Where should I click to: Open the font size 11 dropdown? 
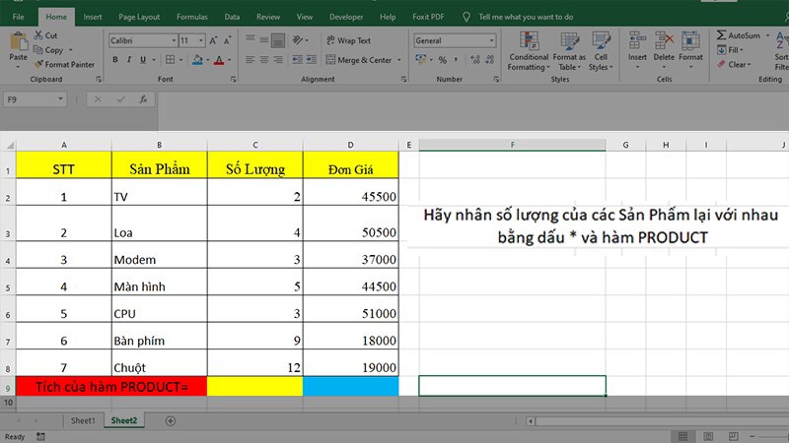(x=201, y=40)
